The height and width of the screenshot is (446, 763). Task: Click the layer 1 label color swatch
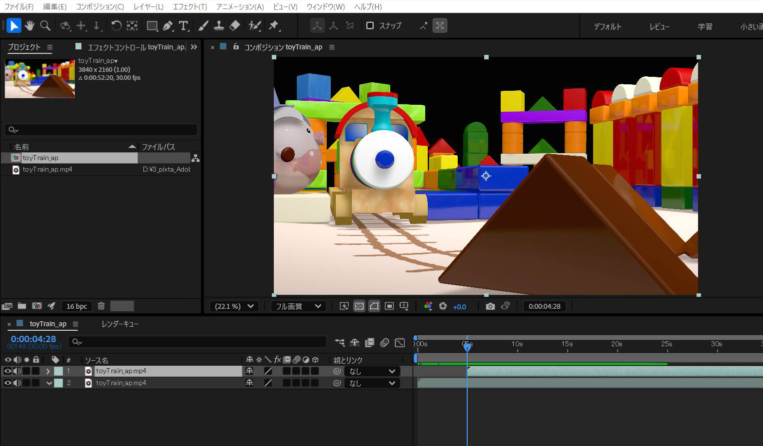pyautogui.click(x=58, y=371)
